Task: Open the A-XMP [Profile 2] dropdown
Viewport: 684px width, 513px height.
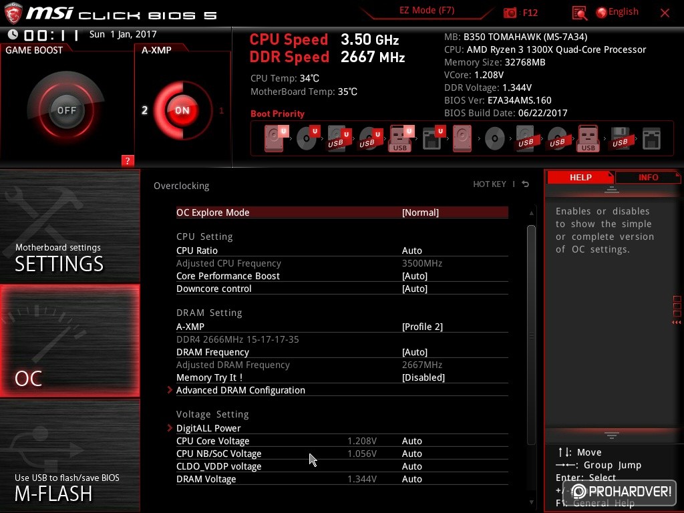Action: [342, 326]
